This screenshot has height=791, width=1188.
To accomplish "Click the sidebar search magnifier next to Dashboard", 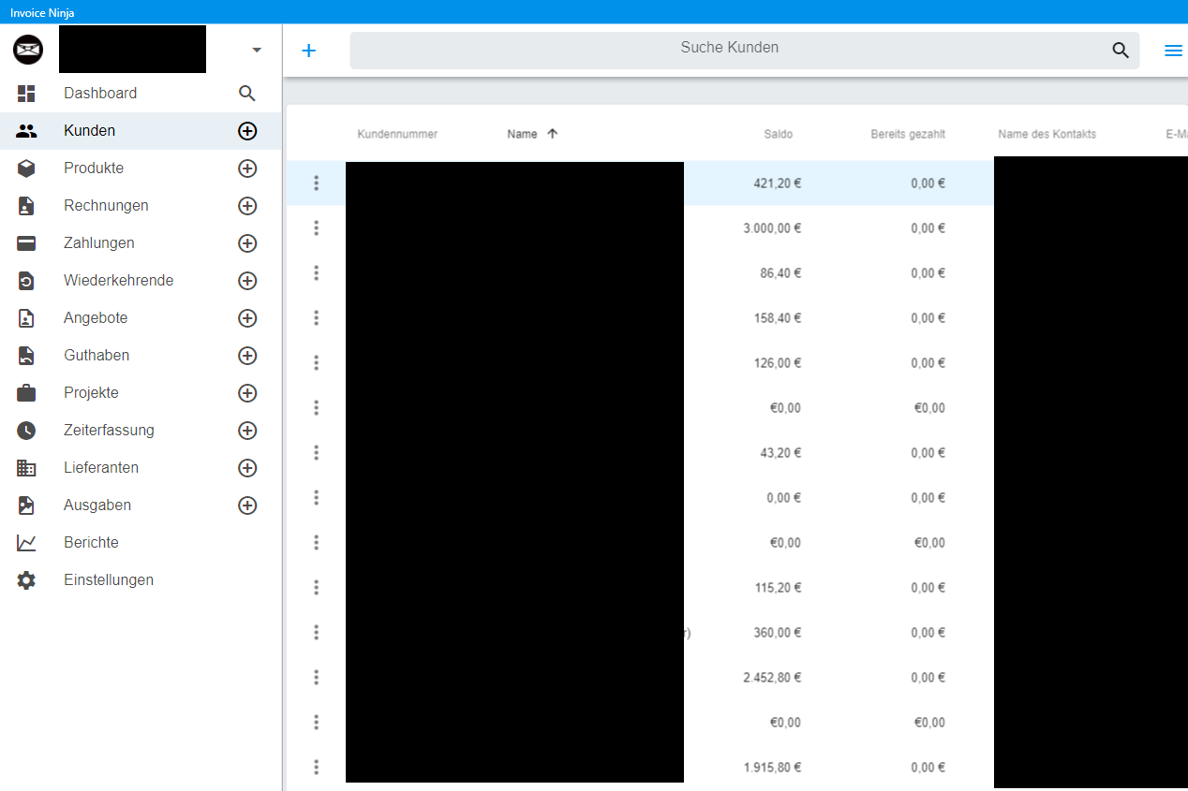I will [x=246, y=93].
